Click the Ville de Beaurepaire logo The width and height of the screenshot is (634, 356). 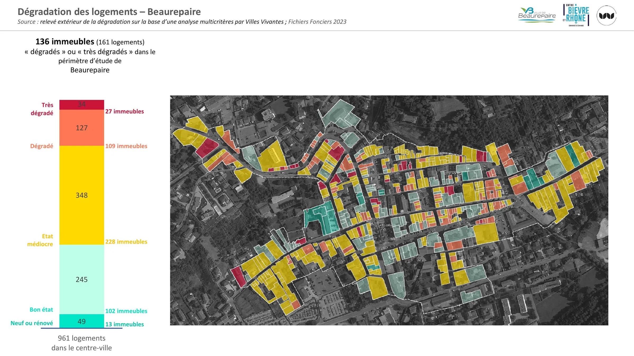[537, 15]
